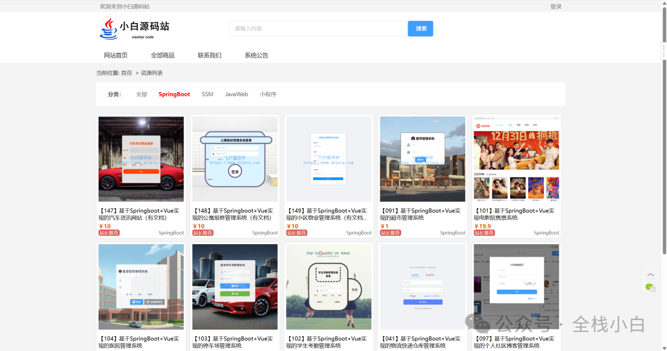This screenshot has width=667, height=351.
Task: Click the ¥10 price of item 【147】
Action: 104,226
